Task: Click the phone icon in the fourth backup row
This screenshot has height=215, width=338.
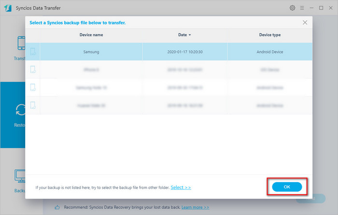Action: pos(33,105)
